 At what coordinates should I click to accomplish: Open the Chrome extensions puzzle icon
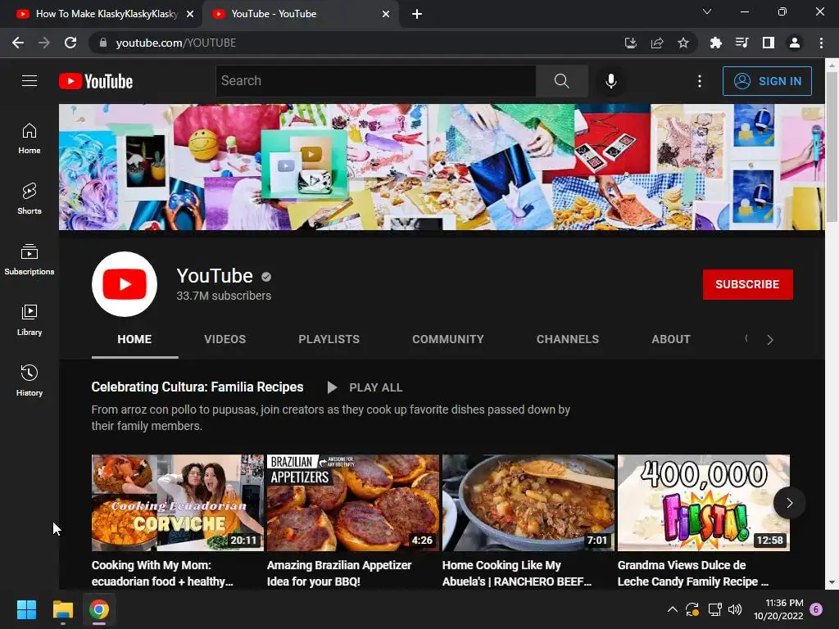click(715, 43)
